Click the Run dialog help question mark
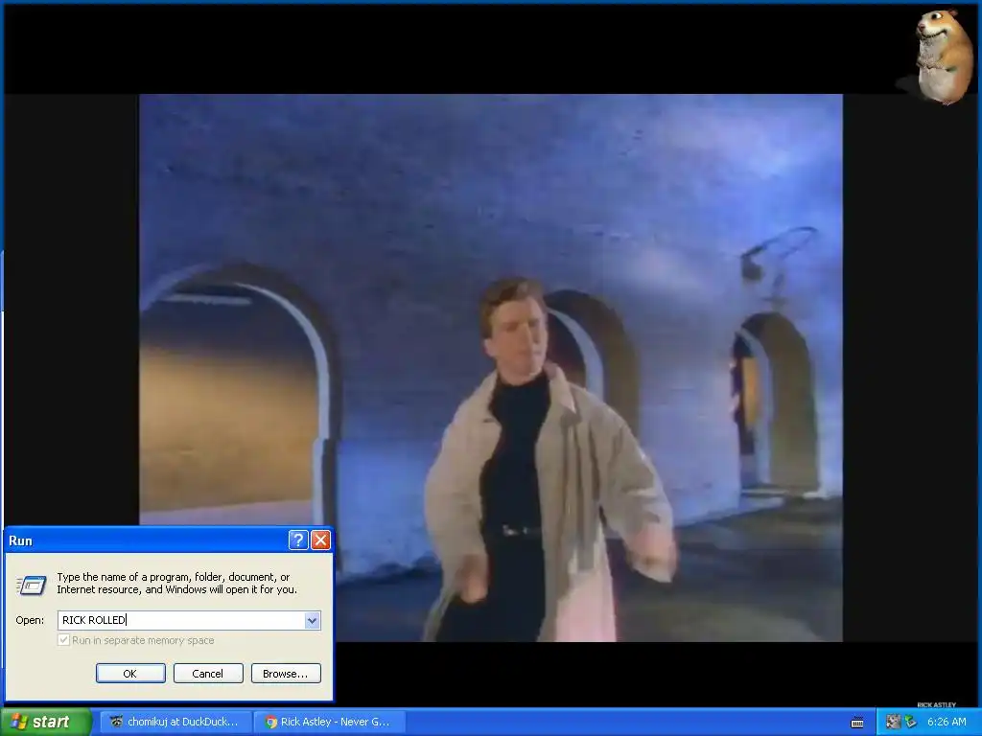The height and width of the screenshot is (736, 982). click(298, 540)
